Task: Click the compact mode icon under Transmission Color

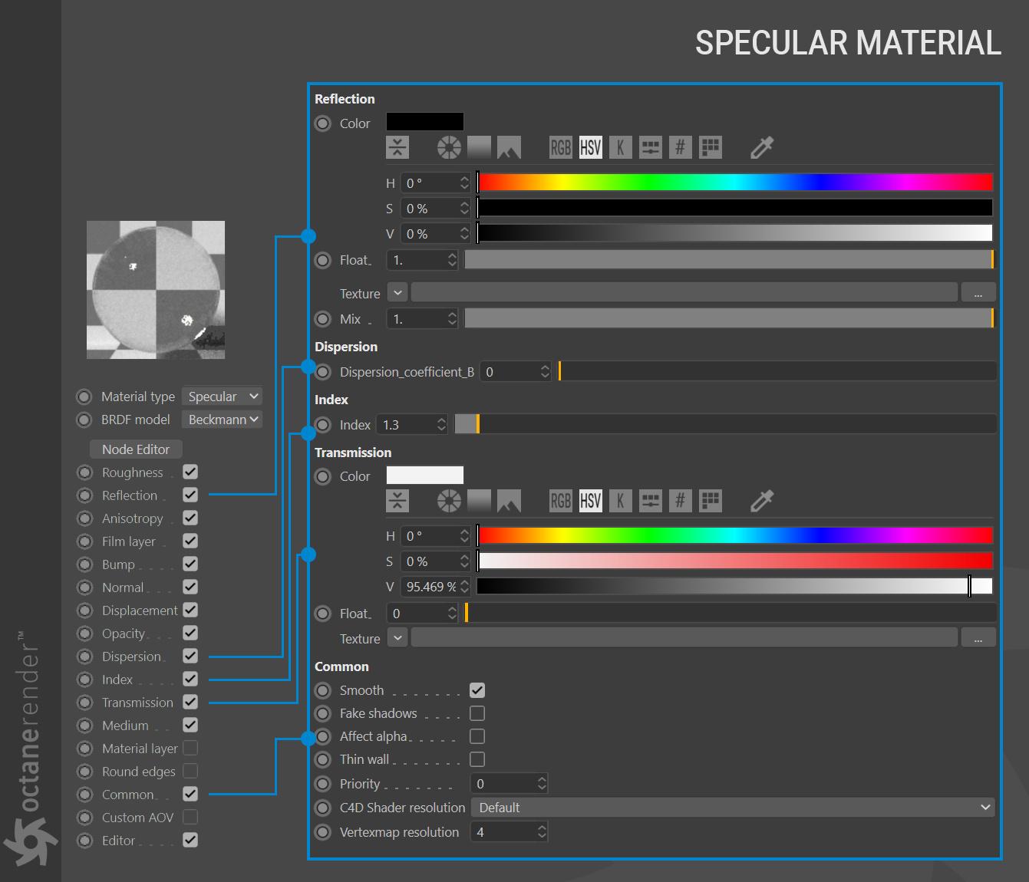Action: point(397,501)
